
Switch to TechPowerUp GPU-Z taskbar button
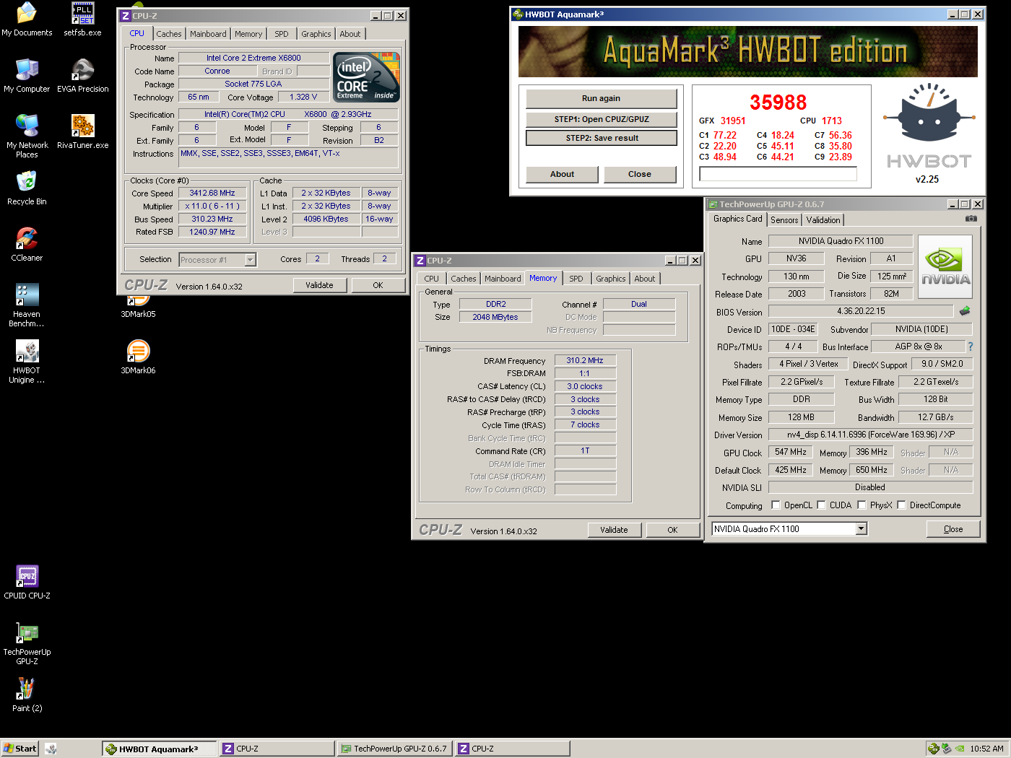coord(394,749)
